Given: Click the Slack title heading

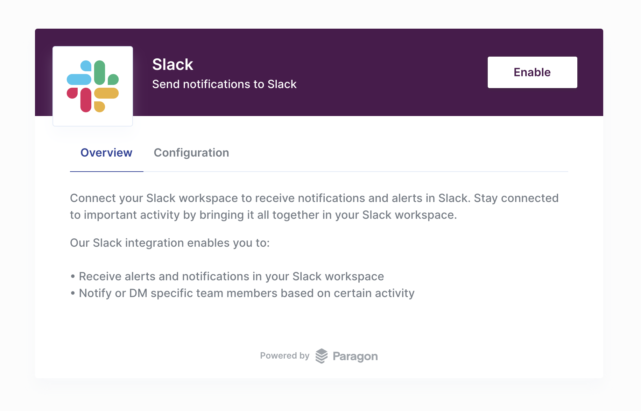Looking at the screenshot, I should click(173, 65).
